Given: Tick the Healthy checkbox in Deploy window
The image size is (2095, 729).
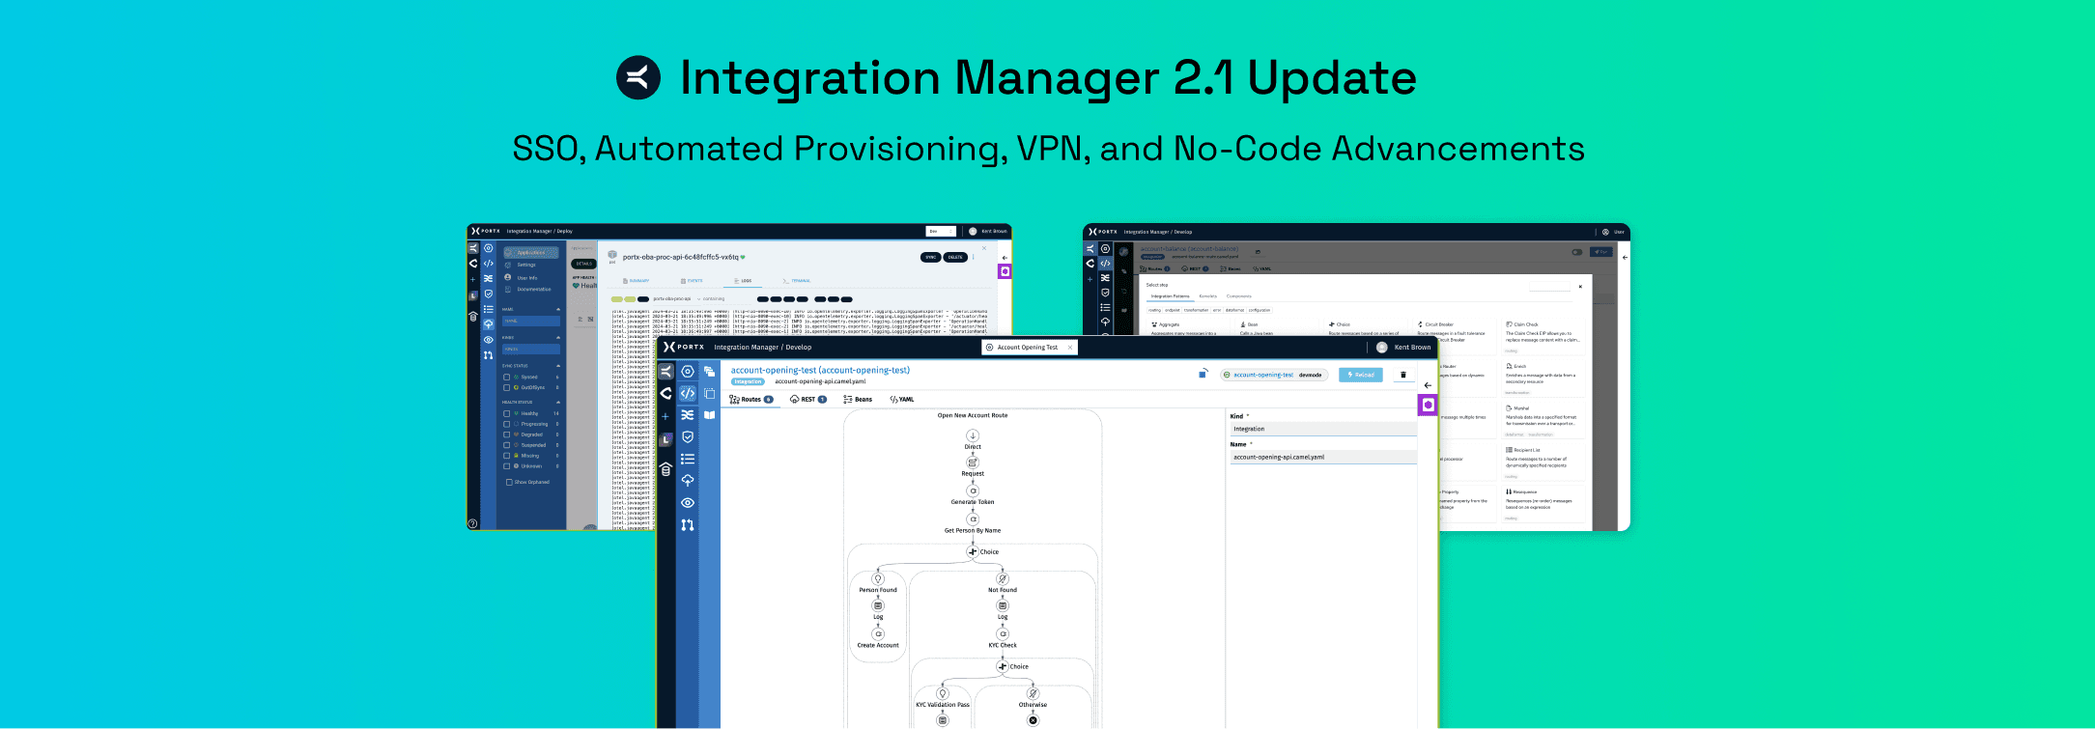Looking at the screenshot, I should pos(506,413).
